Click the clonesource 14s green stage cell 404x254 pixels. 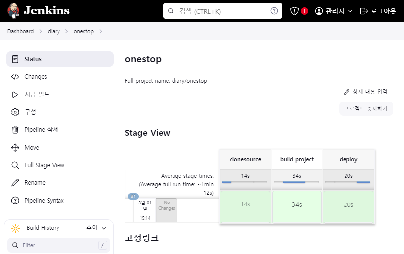(x=245, y=207)
